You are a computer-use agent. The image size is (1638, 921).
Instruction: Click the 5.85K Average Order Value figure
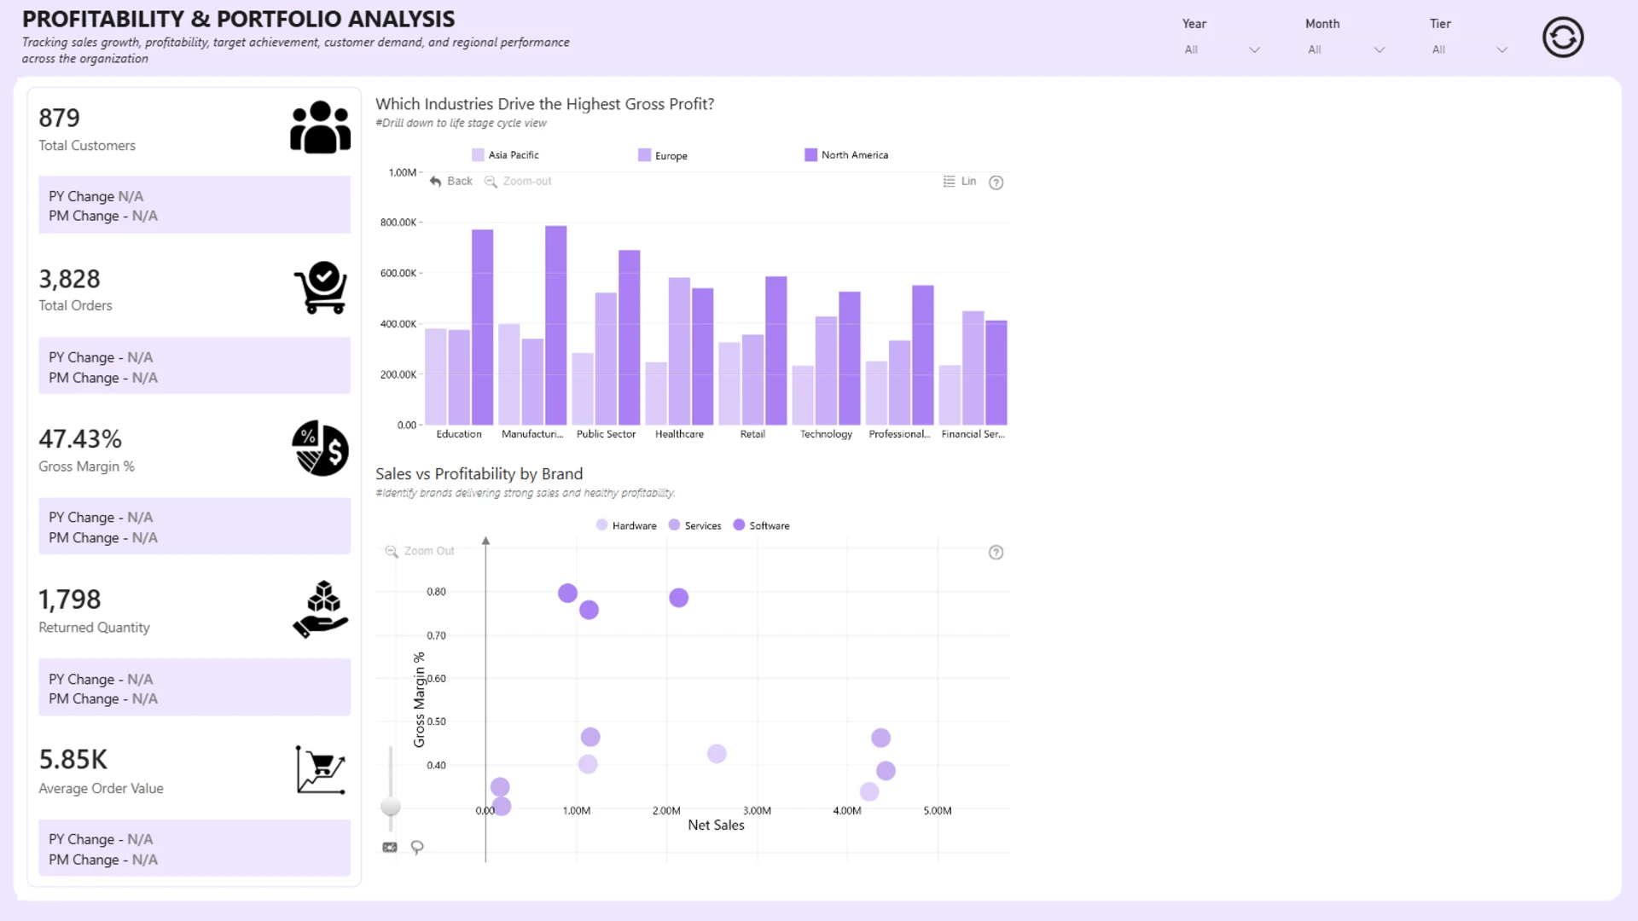coord(73,760)
